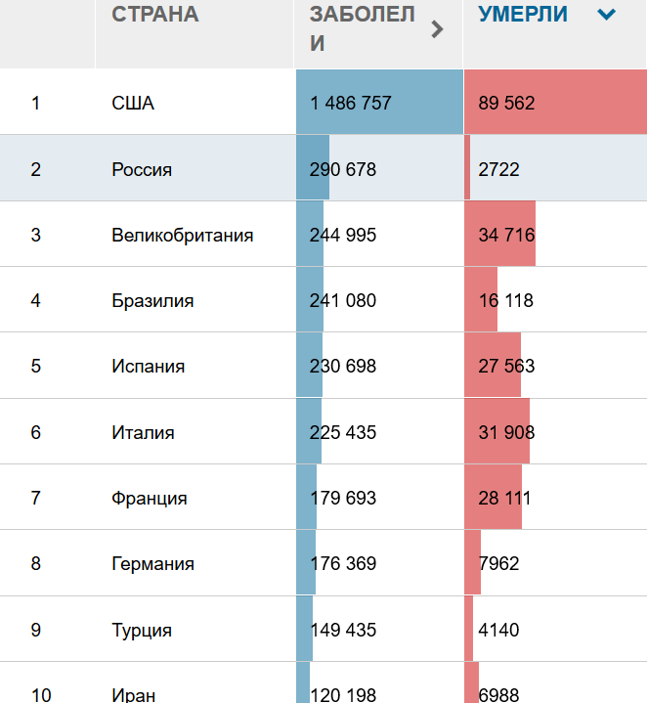Image resolution: width=648 pixels, height=703 pixels.
Task: Click the 31 908 deaths cell for Италия
Action: click(x=555, y=431)
